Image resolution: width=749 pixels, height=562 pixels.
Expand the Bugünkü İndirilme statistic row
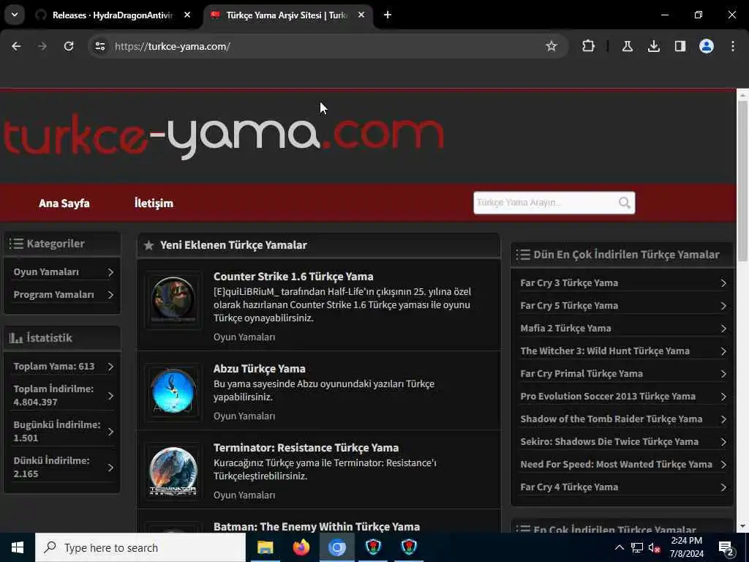[x=62, y=431]
